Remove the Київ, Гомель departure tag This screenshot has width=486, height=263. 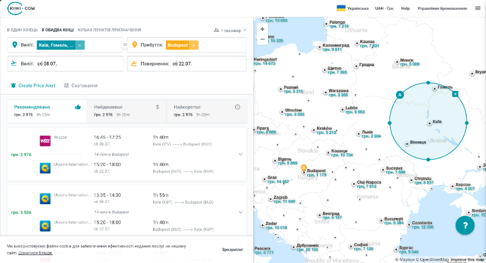(80, 45)
